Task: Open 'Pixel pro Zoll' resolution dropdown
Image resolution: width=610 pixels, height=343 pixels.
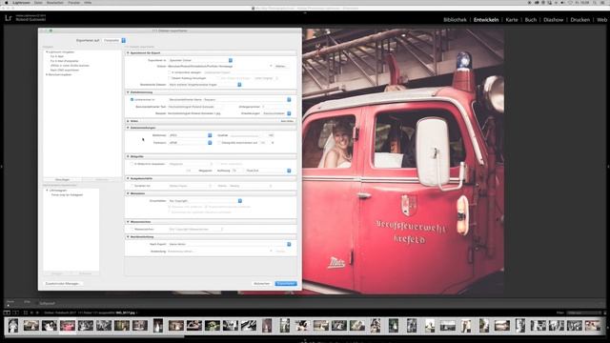Action: tap(269, 171)
